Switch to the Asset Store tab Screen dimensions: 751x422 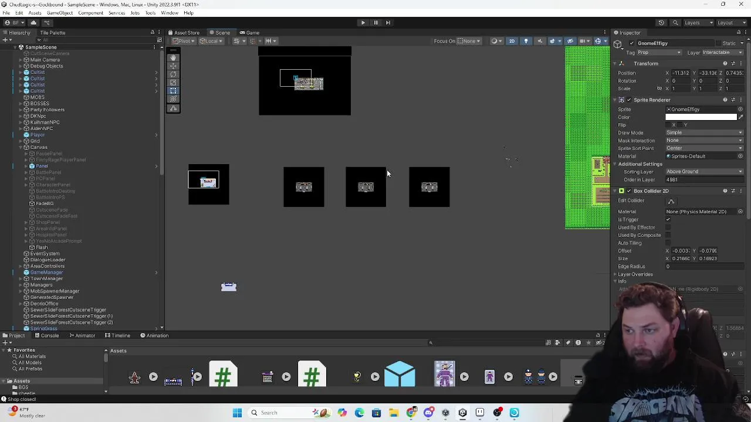click(x=184, y=33)
